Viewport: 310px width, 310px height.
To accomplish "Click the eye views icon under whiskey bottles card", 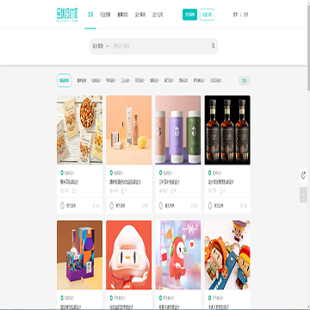I will click(x=210, y=190).
